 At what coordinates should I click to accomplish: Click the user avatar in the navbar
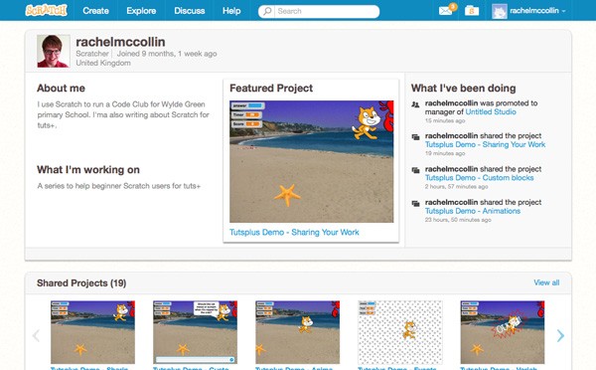499,11
